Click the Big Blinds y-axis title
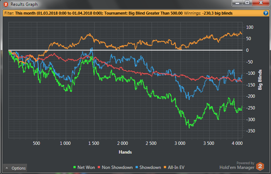The width and height of the screenshot is (271, 174). (260, 80)
